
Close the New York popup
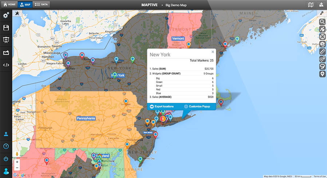point(213,52)
